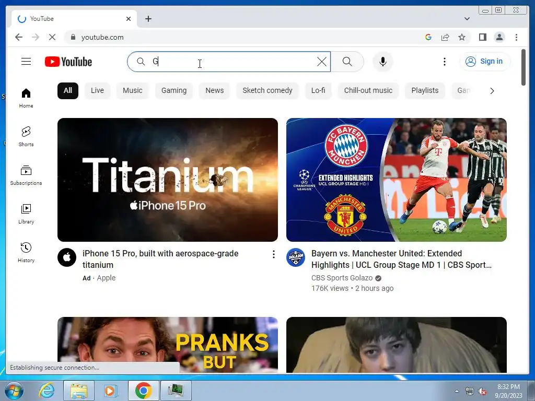Open the Windows Start menu
535x401 pixels.
point(14,391)
